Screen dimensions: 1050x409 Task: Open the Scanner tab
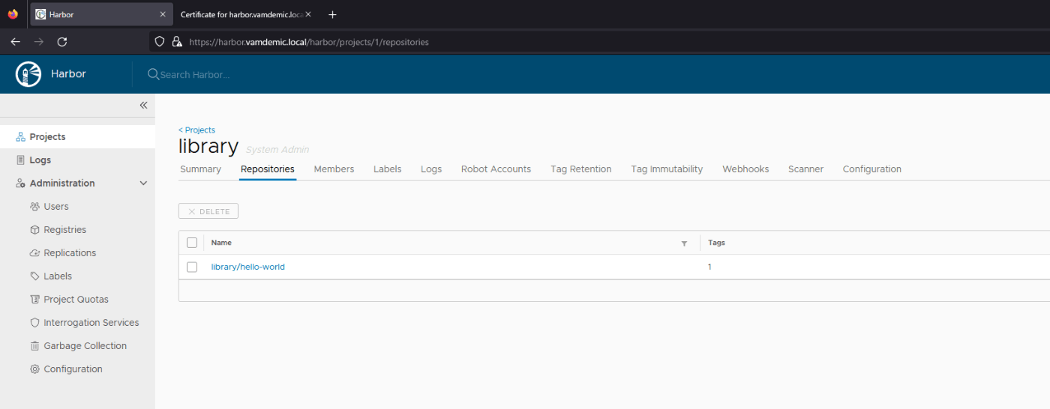tap(805, 169)
